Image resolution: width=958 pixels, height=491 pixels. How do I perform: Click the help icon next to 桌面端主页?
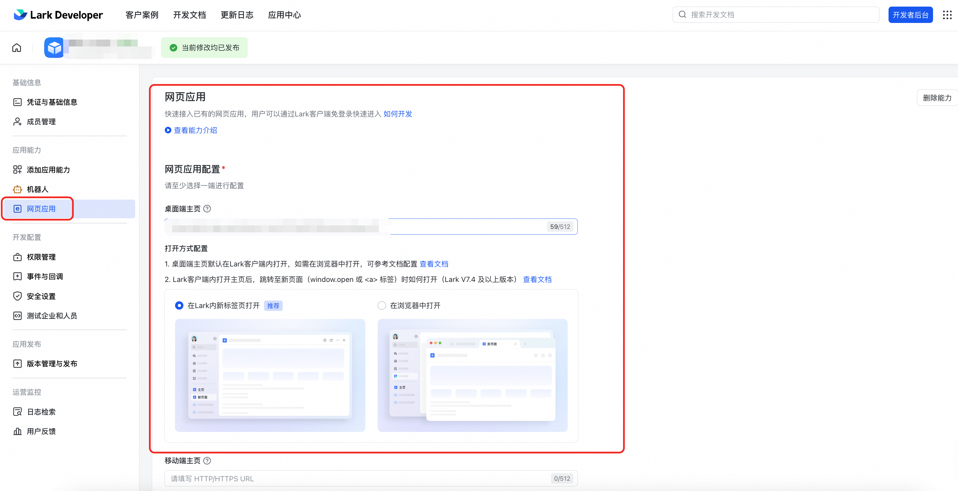tap(207, 209)
